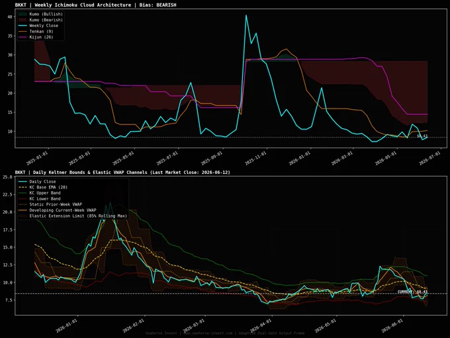Click the Weekly Close legend label
450x338 pixels.
(44, 26)
